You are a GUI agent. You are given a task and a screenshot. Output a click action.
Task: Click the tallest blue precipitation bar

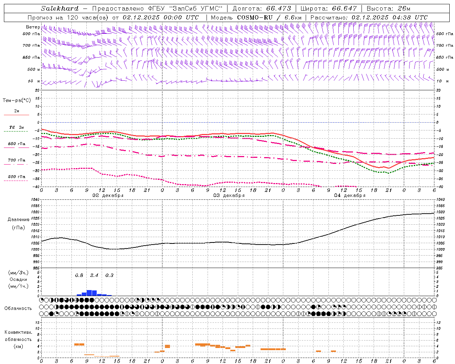click(89, 293)
